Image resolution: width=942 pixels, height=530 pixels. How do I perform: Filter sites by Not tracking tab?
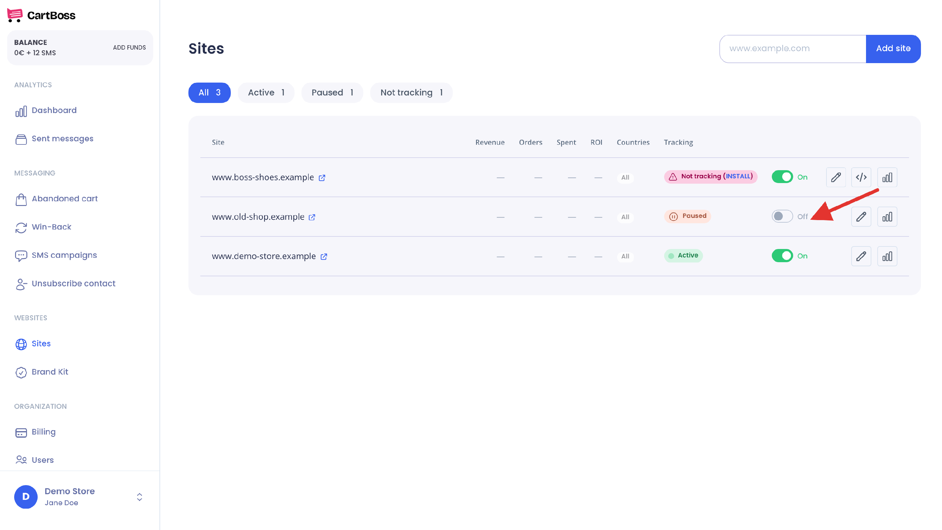(x=411, y=93)
